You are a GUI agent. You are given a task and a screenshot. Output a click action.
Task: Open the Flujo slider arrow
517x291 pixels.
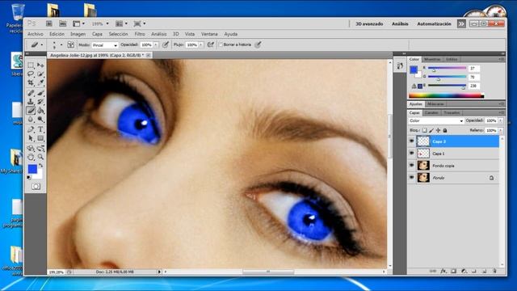[x=201, y=45]
